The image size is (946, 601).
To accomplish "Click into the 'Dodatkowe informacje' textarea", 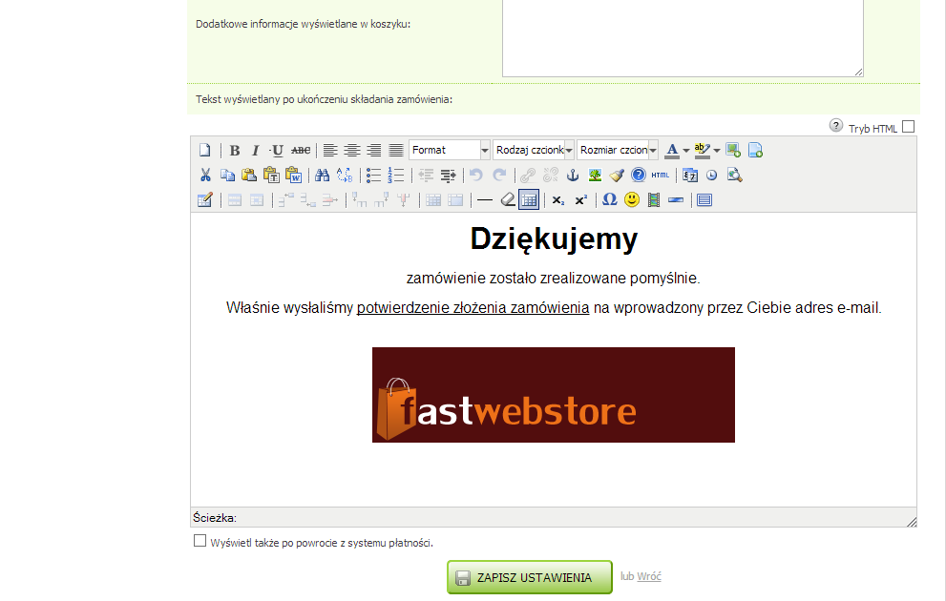I will point(683,37).
